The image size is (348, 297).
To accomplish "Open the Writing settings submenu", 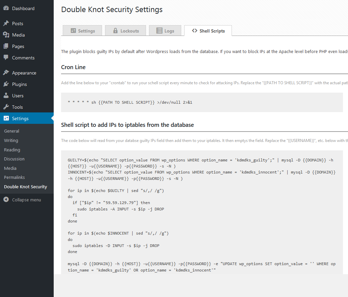I will pos(11,140).
